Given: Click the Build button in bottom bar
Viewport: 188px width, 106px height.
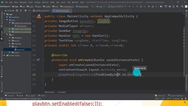Looking at the screenshot, I should coord(20,96).
